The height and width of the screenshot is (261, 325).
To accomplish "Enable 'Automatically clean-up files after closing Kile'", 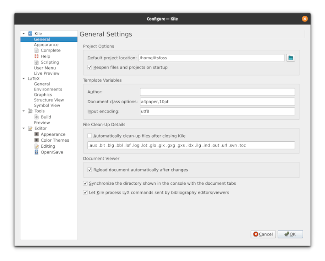I will [x=90, y=136].
